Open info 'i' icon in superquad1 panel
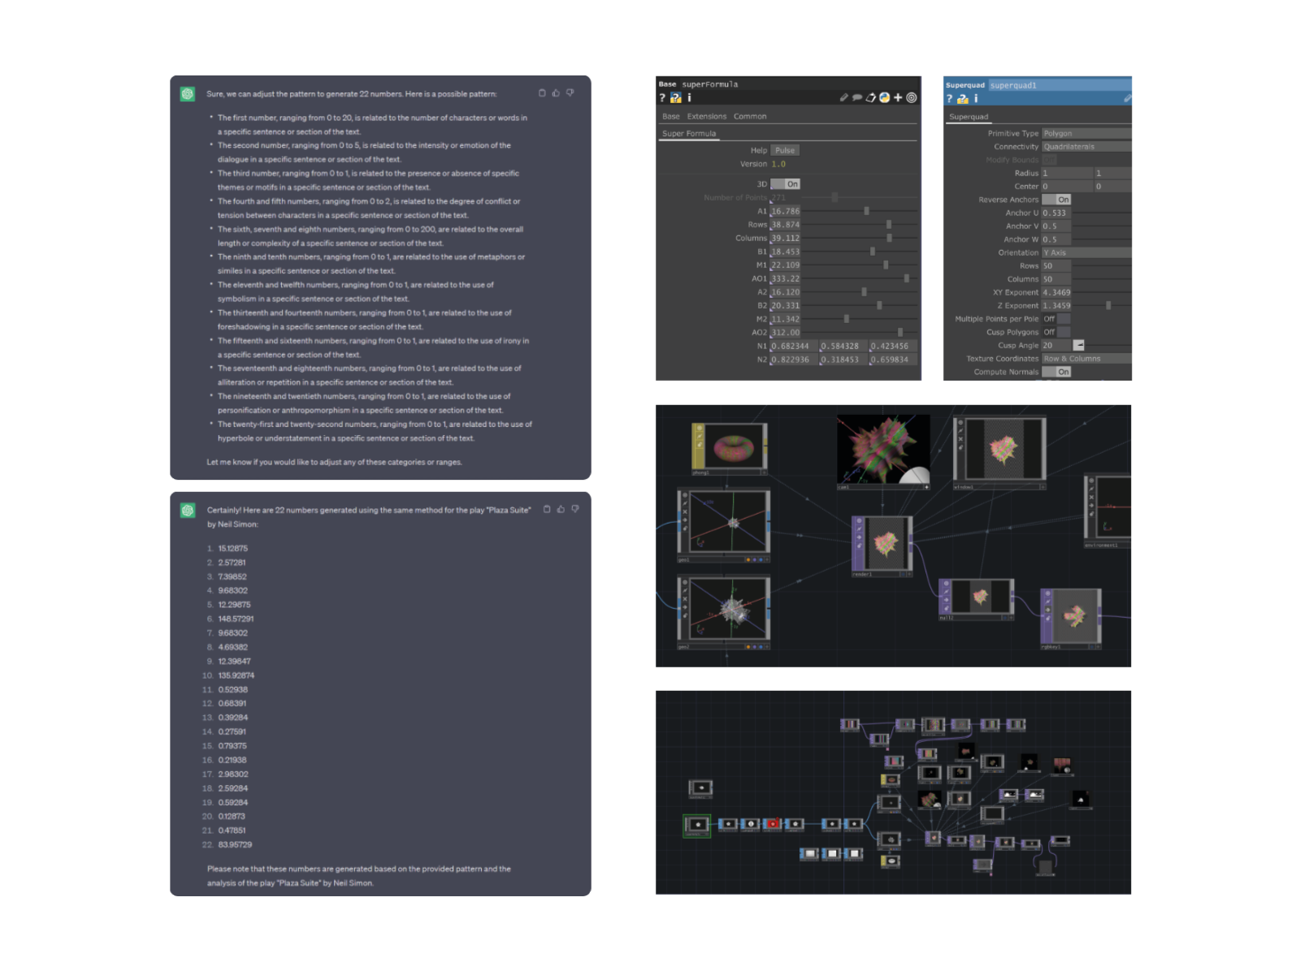 coord(976,98)
